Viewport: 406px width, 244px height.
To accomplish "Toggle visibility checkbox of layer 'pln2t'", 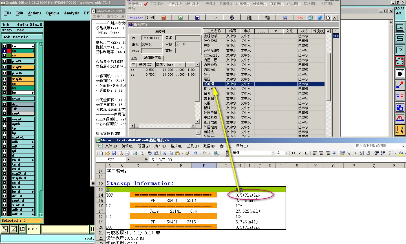I will 5,61.
